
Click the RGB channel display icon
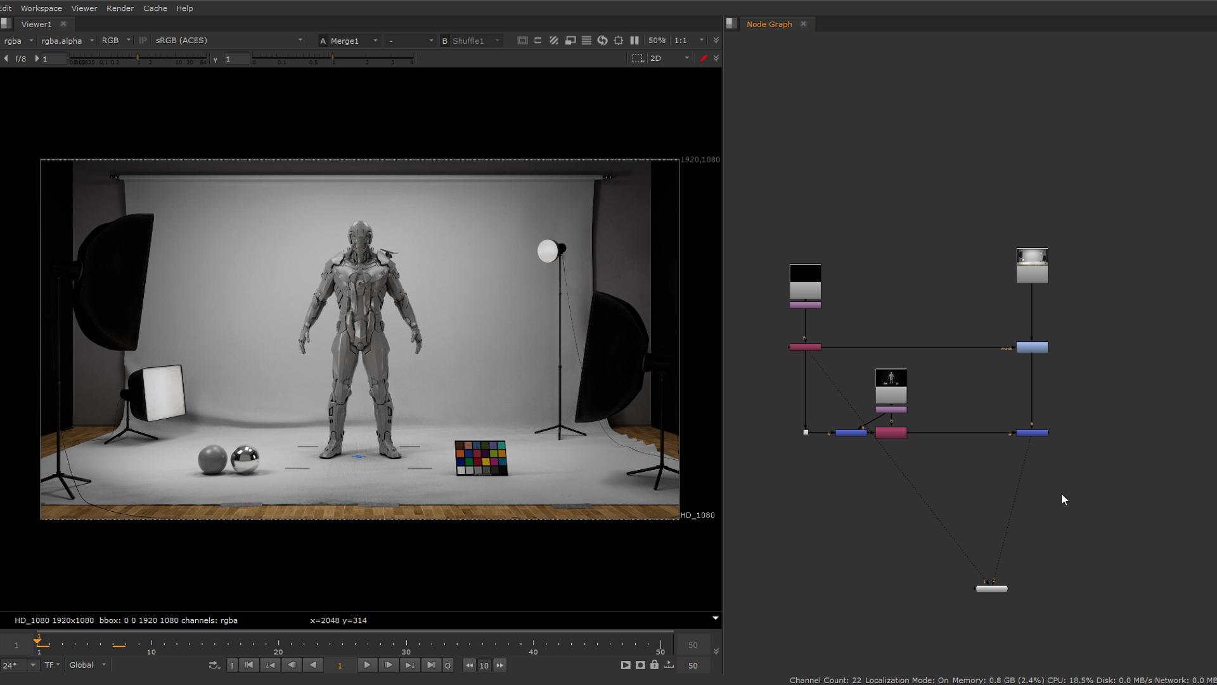coord(110,39)
